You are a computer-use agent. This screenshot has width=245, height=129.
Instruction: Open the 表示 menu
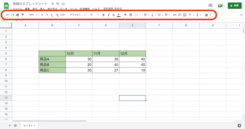point(35,9)
